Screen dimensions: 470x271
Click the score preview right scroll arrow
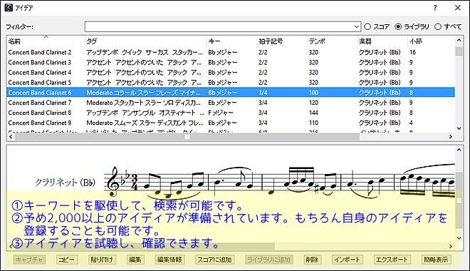click(451, 246)
